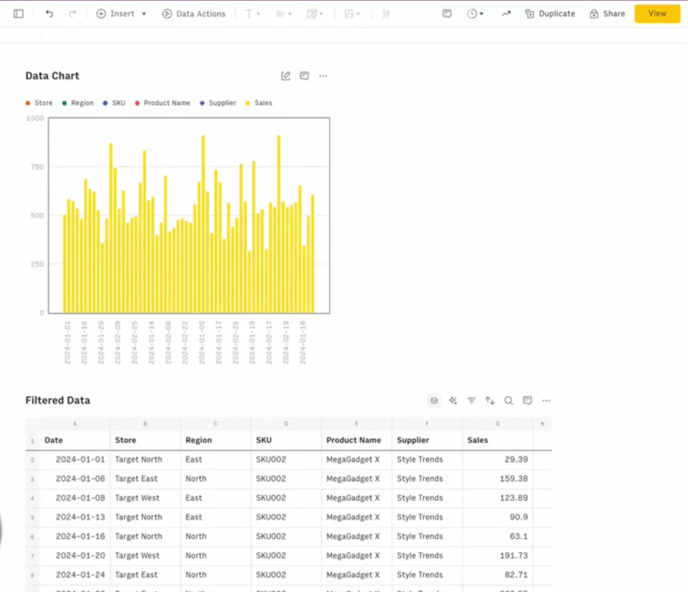Toggle the left sidebar panel

pyautogui.click(x=18, y=14)
